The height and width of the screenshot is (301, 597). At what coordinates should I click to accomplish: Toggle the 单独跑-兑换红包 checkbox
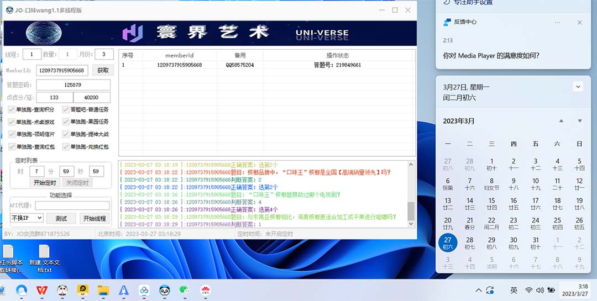pos(66,147)
